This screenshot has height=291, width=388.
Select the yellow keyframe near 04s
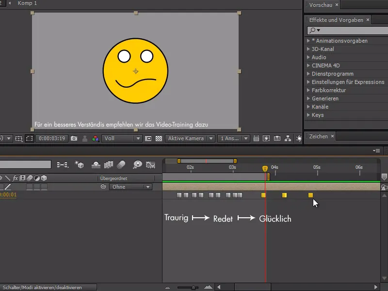pos(264,195)
